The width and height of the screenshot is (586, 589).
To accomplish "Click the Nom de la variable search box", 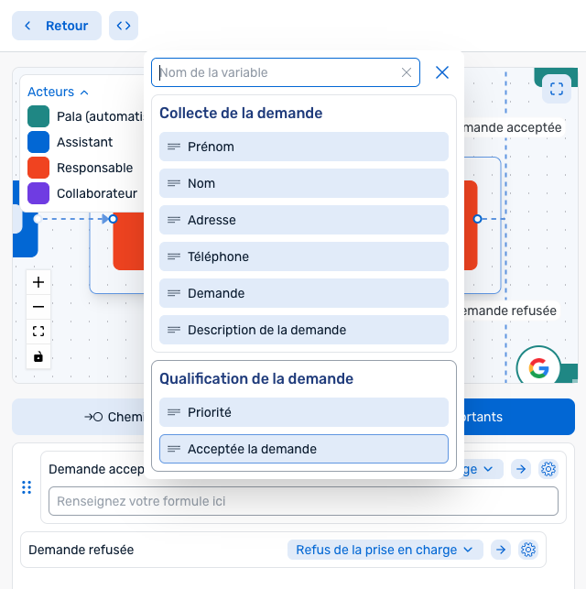I will [x=278, y=72].
